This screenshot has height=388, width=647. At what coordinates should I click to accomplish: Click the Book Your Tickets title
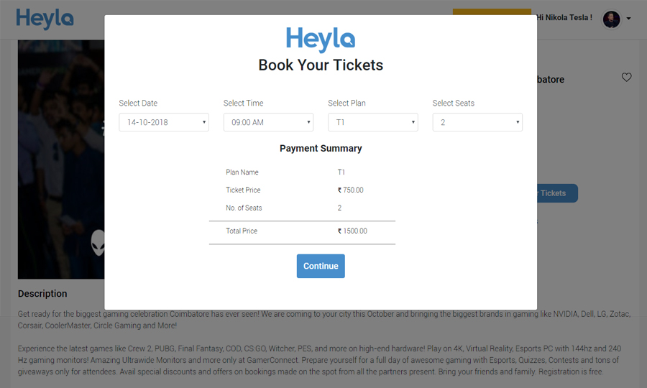pyautogui.click(x=321, y=65)
